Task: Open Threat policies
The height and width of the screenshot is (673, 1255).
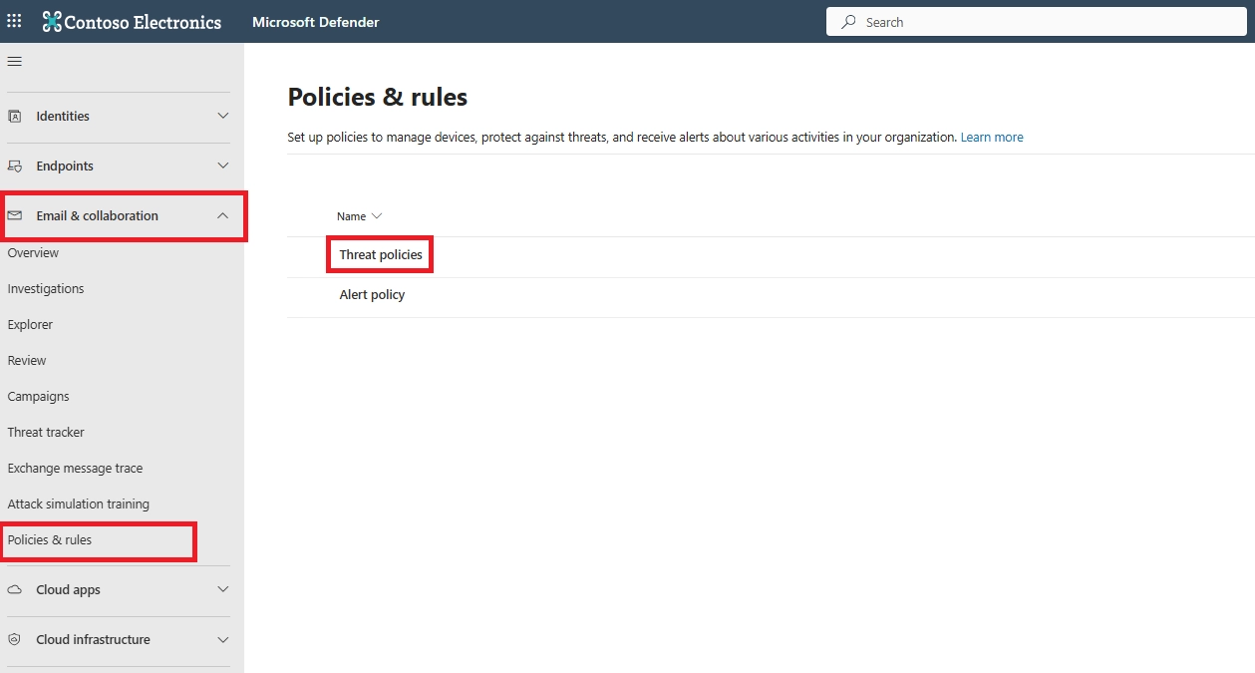Action: [379, 254]
